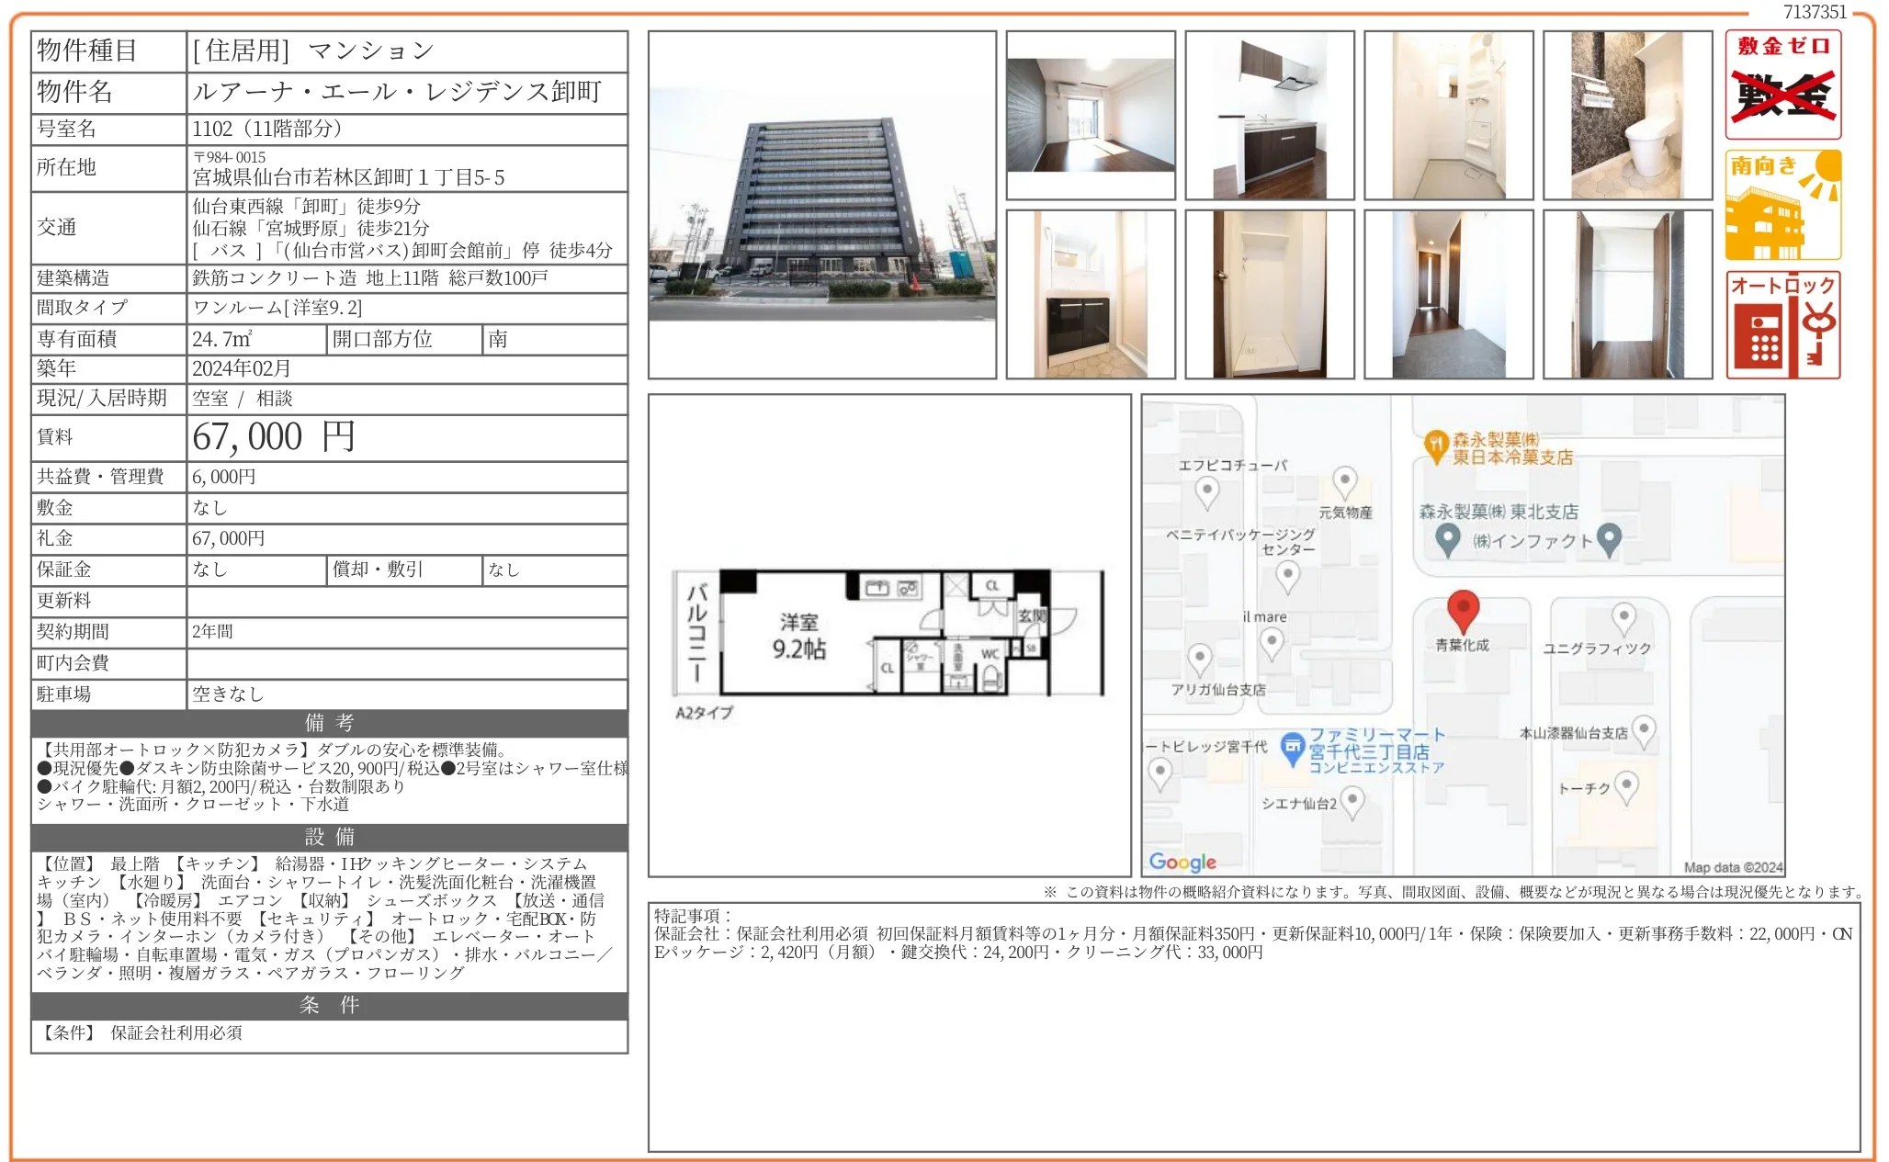1889x1162 pixels.
Task: Open the living room interior photo
Action: (1091, 115)
